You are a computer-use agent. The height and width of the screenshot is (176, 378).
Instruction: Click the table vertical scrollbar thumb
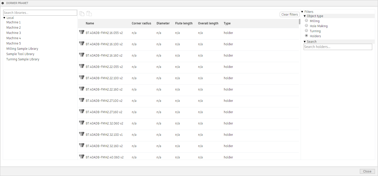coord(300,22)
